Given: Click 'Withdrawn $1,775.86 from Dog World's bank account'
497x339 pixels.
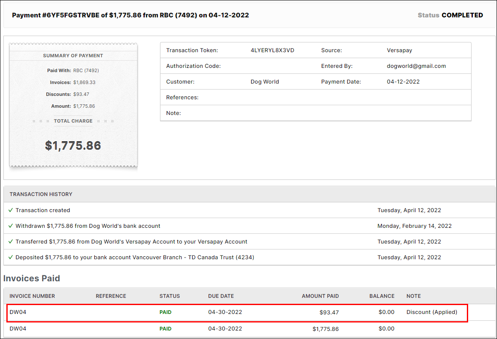Looking at the screenshot, I should point(88,226).
